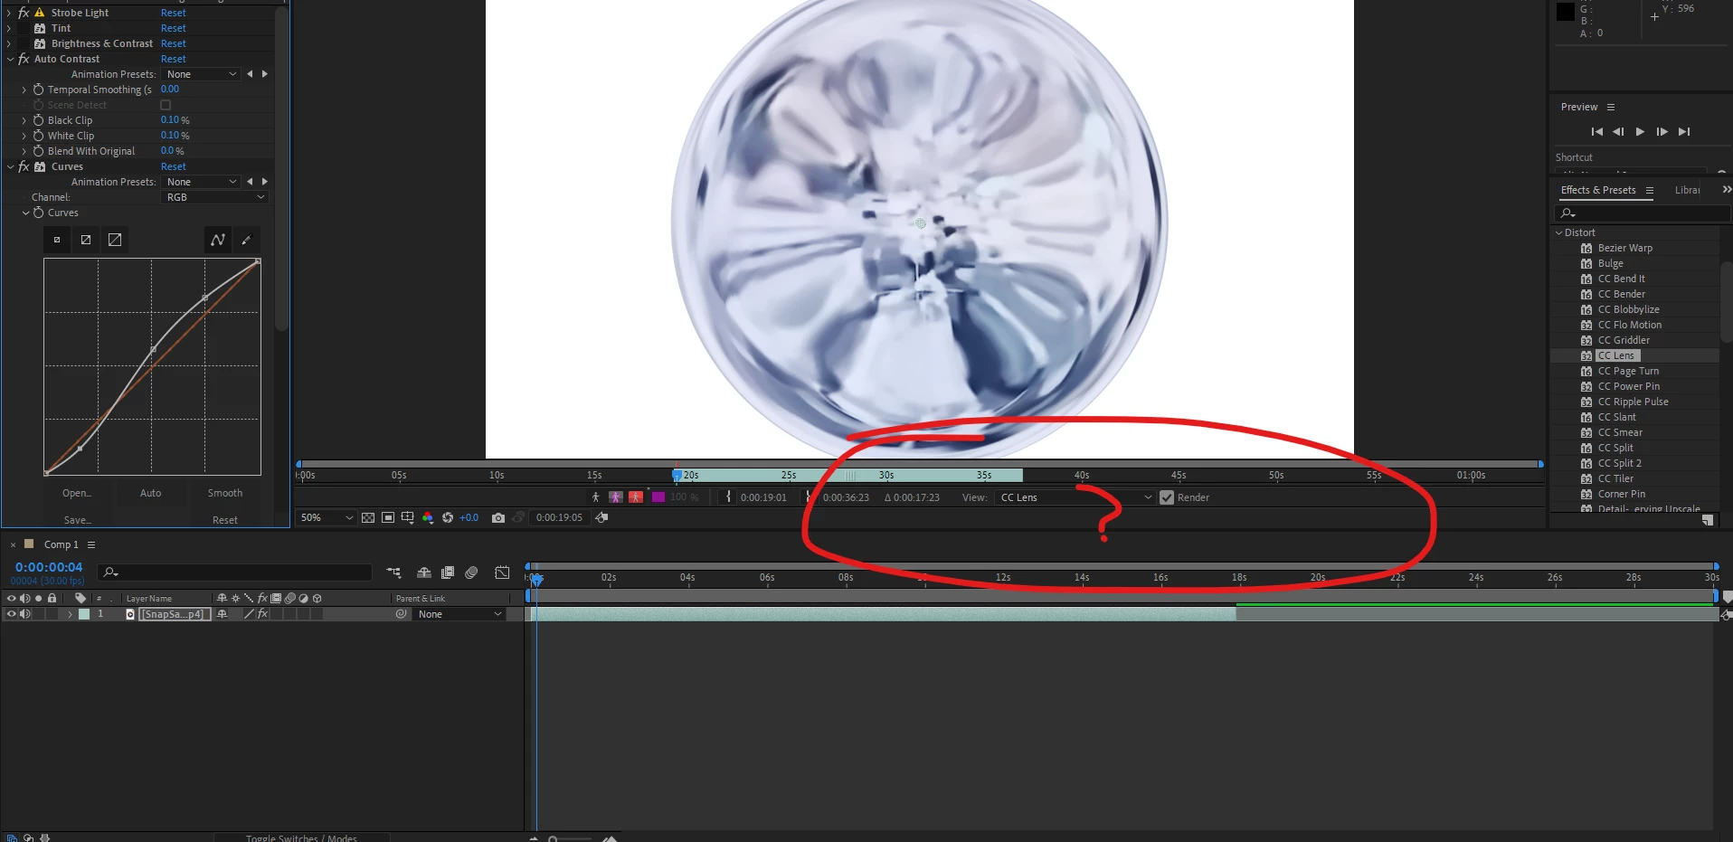Expand the Black Clip property
The height and width of the screenshot is (842, 1733).
click(24, 120)
